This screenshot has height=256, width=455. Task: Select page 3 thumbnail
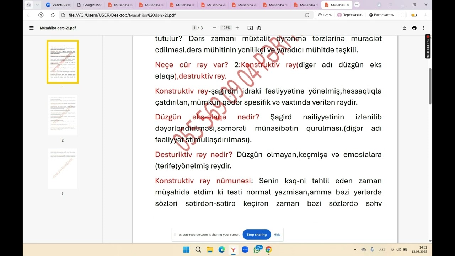point(63,169)
